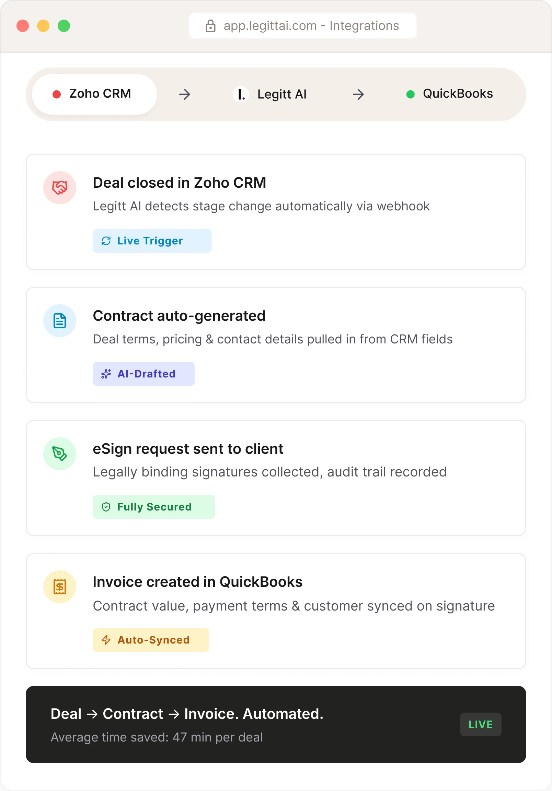Expand the arrow between Zoho CRM and Legitt AI
Image resolution: width=552 pixels, height=791 pixels.
coord(184,94)
